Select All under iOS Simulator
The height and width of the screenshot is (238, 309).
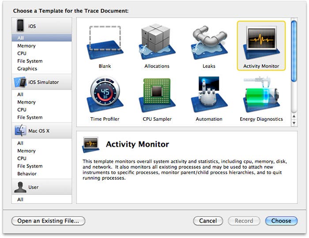point(41,94)
